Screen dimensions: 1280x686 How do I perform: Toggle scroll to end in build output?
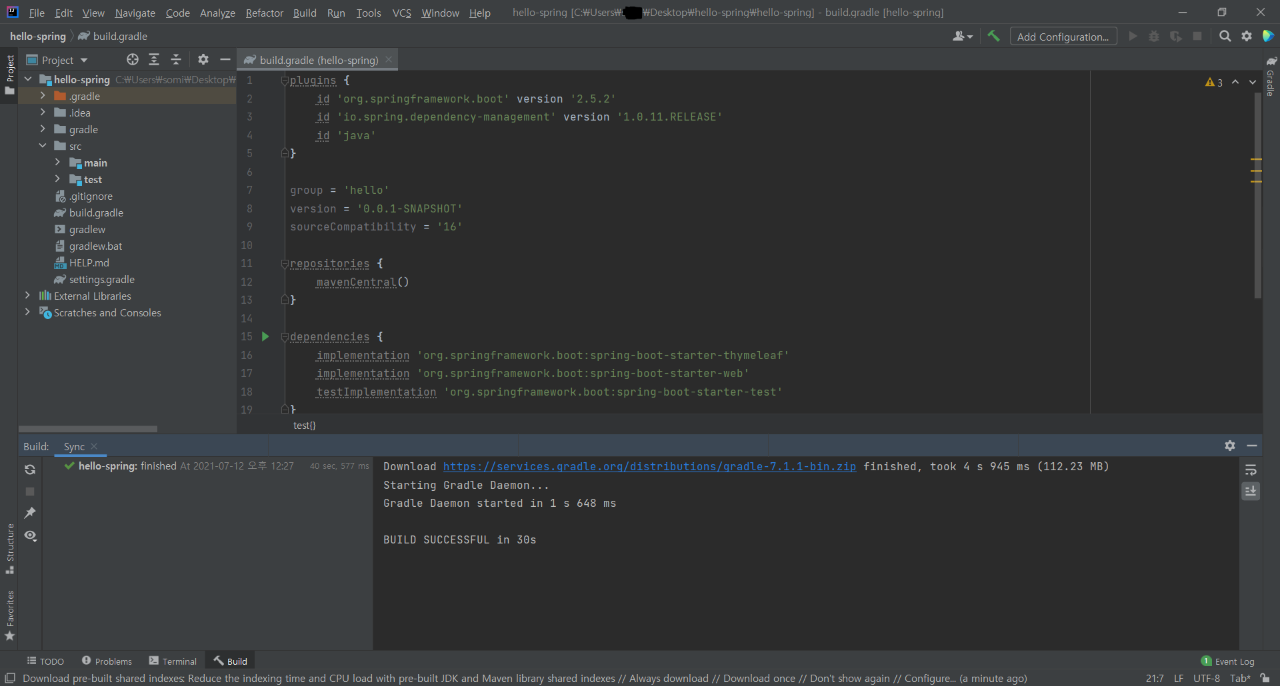point(1251,492)
